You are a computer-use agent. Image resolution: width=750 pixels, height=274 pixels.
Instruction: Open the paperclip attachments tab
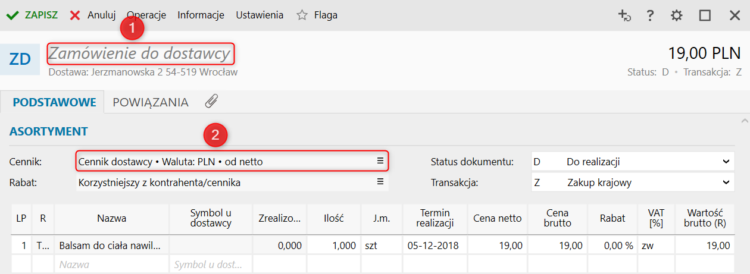(x=211, y=102)
